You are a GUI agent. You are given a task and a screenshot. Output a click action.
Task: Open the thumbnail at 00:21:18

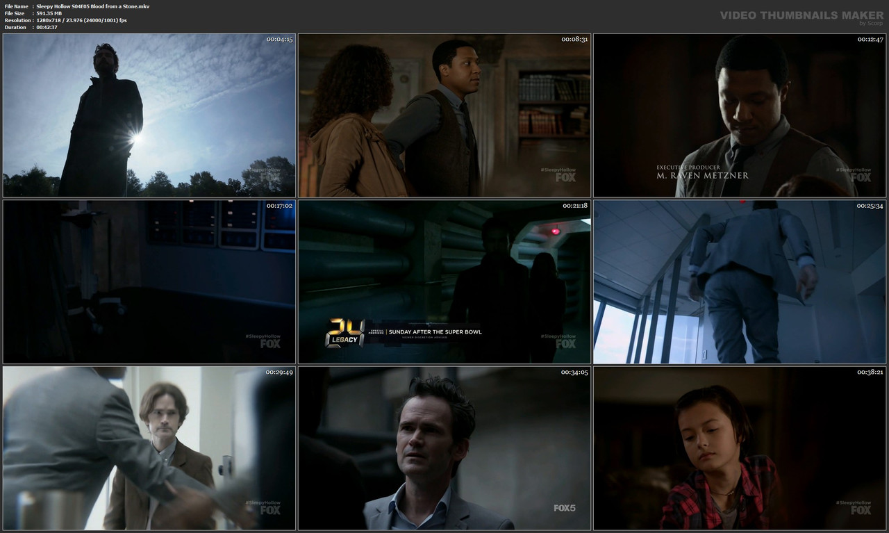click(444, 282)
